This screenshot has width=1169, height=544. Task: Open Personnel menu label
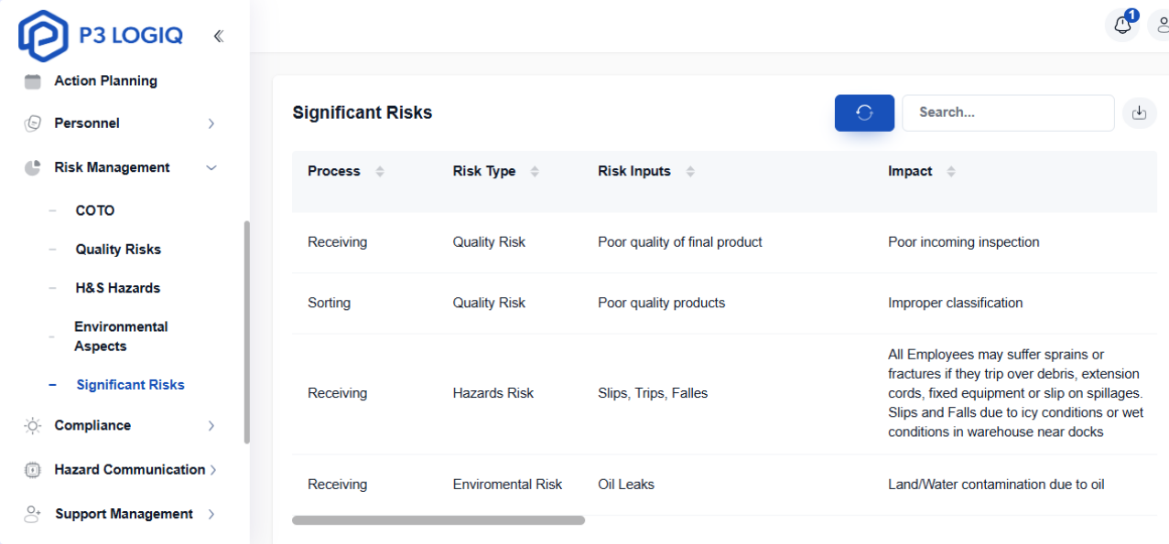[x=87, y=123]
